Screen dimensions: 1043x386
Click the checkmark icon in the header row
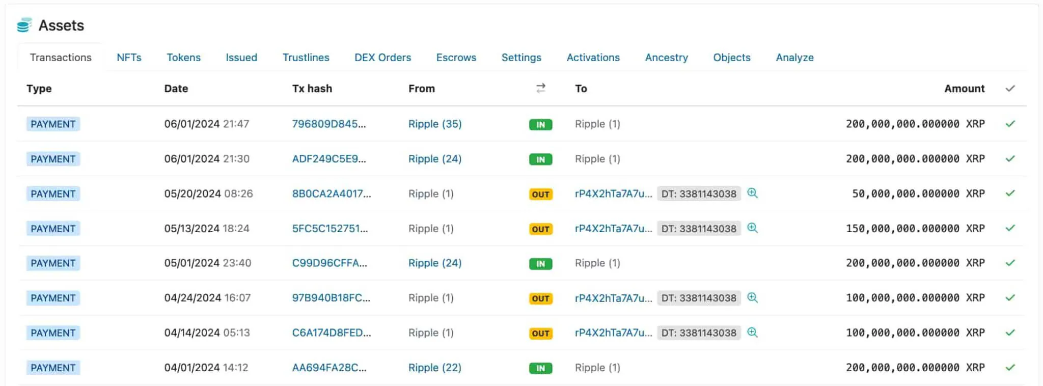pos(1010,89)
